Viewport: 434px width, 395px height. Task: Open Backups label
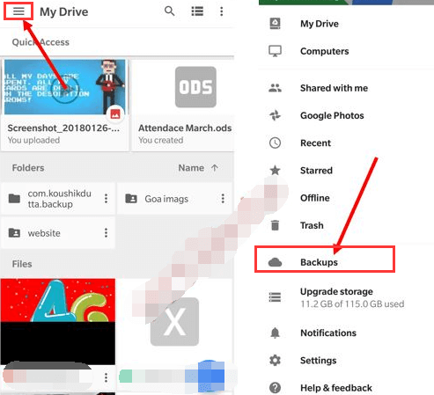tap(319, 262)
